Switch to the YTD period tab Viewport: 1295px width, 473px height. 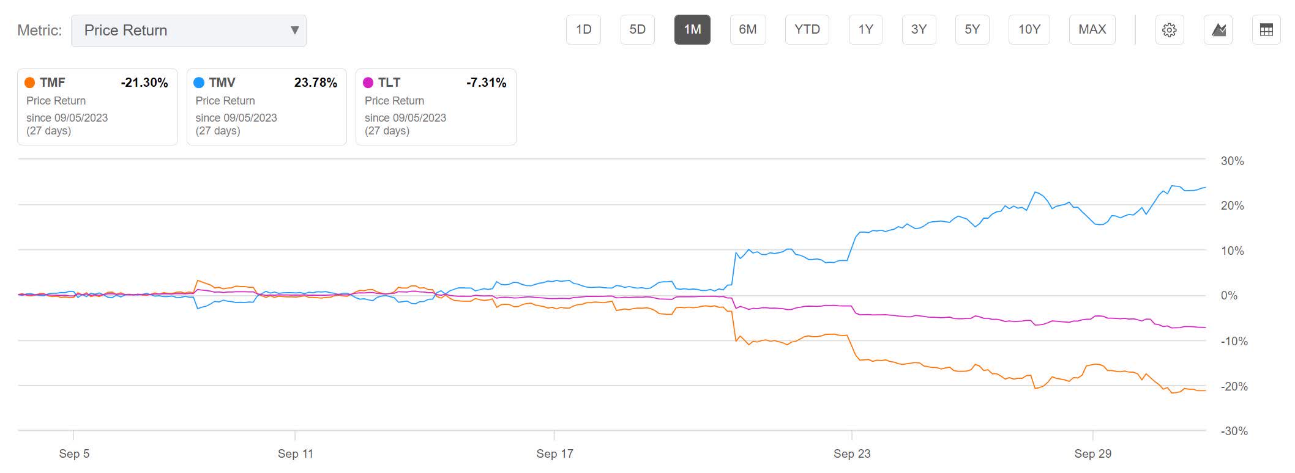click(807, 29)
